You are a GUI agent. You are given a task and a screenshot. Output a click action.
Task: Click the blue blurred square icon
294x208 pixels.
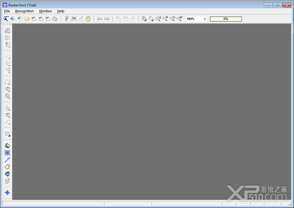pos(7,153)
